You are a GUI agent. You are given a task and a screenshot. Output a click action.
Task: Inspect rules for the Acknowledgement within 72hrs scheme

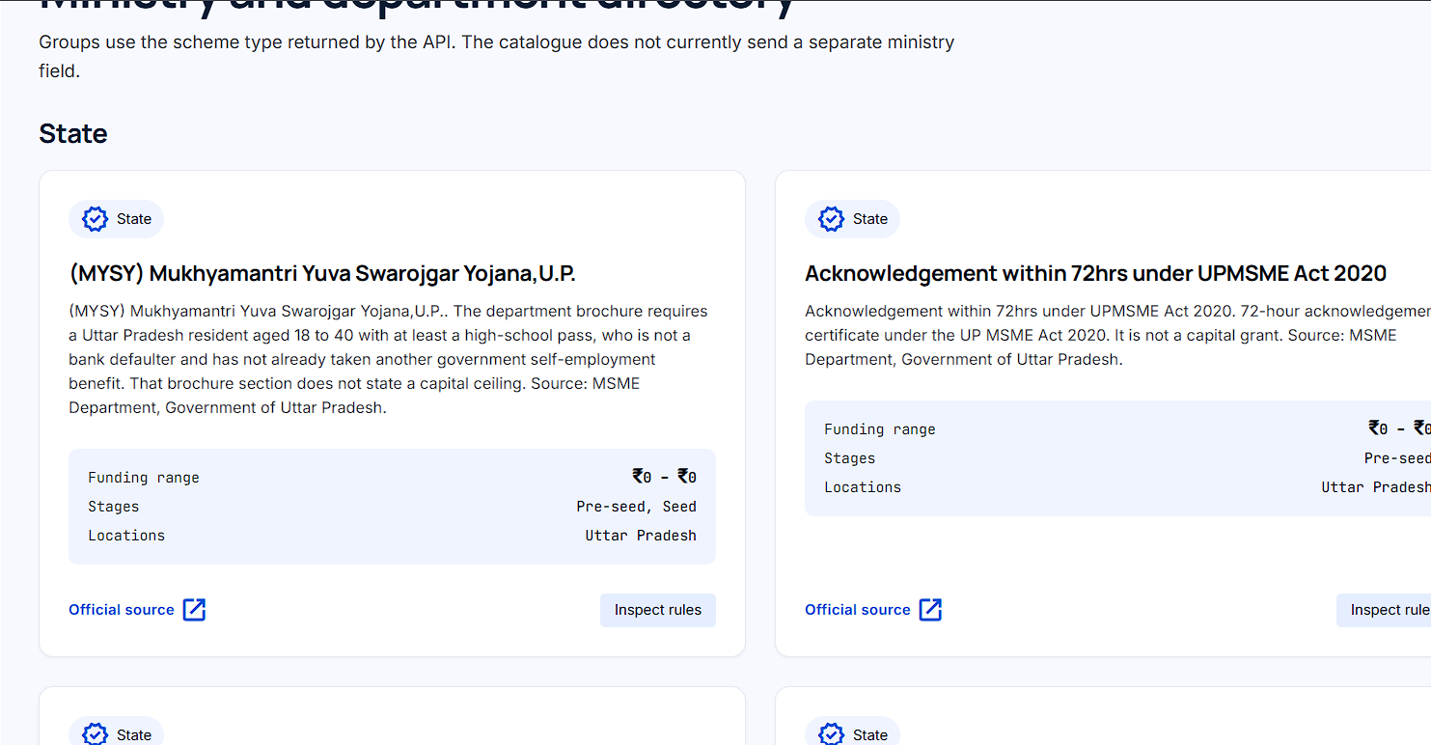tap(1384, 610)
